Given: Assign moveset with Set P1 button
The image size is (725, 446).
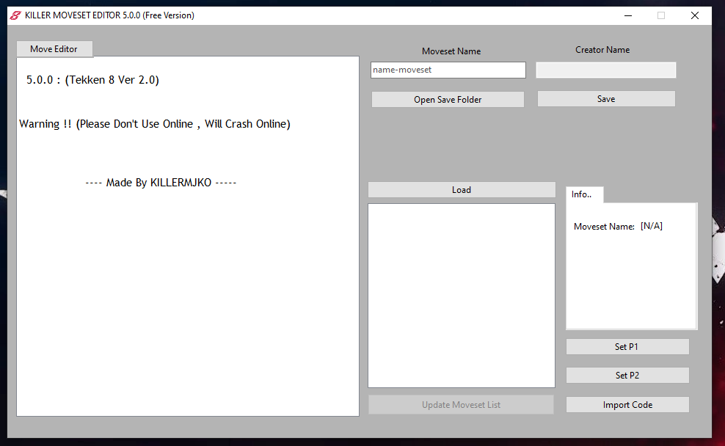Looking at the screenshot, I should pos(627,347).
